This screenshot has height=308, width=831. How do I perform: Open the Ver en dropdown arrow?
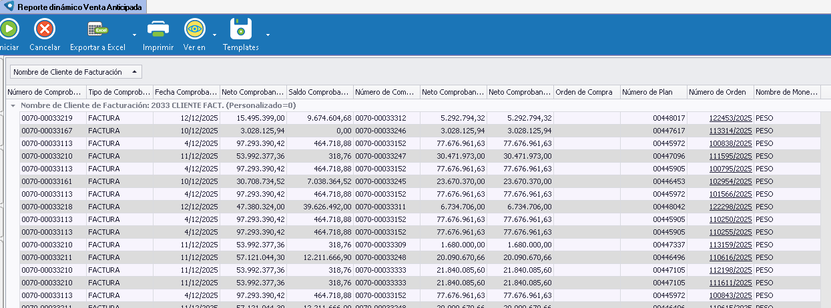(214, 34)
